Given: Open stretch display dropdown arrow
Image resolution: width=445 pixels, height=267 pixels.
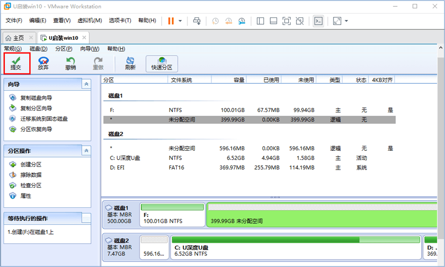Looking at the screenshot, I should pos(346,21).
